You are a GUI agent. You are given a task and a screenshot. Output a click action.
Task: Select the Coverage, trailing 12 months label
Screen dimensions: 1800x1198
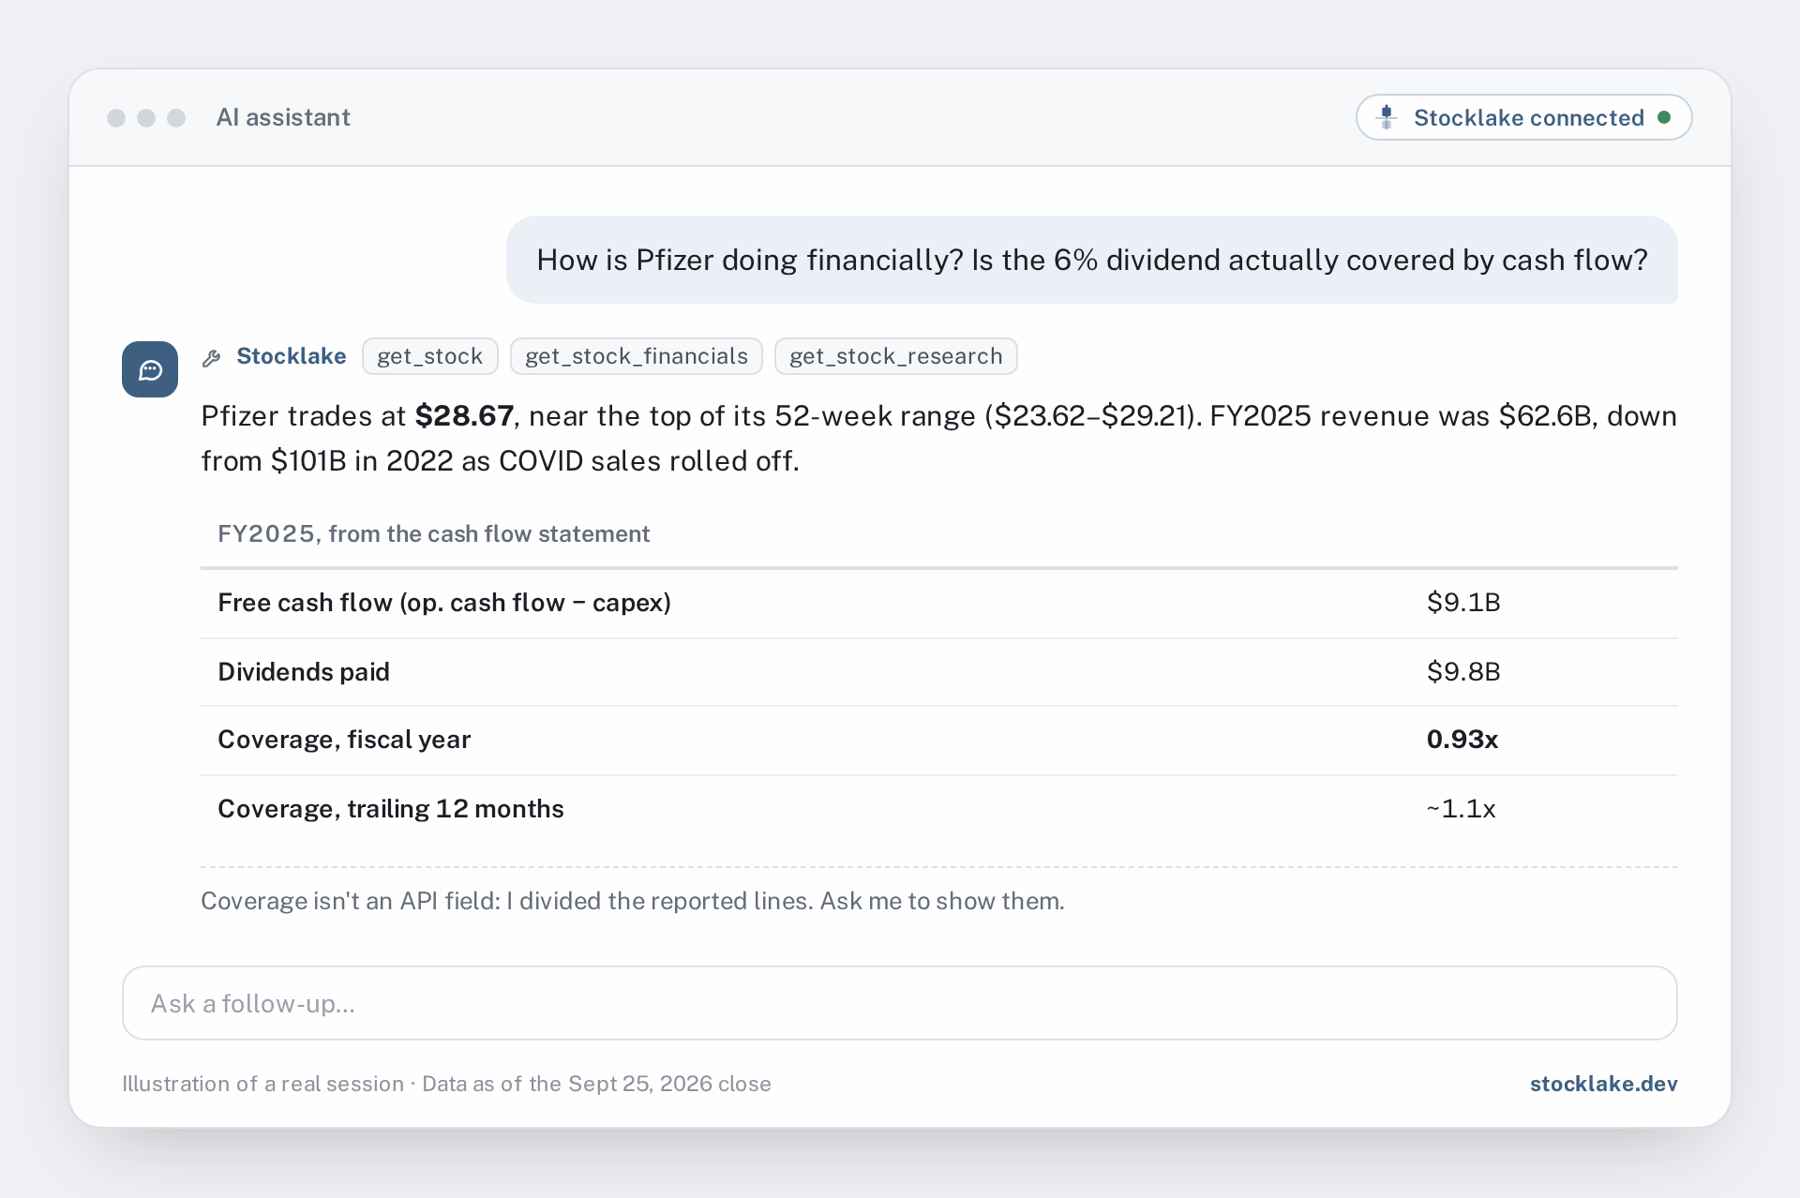coord(391,809)
